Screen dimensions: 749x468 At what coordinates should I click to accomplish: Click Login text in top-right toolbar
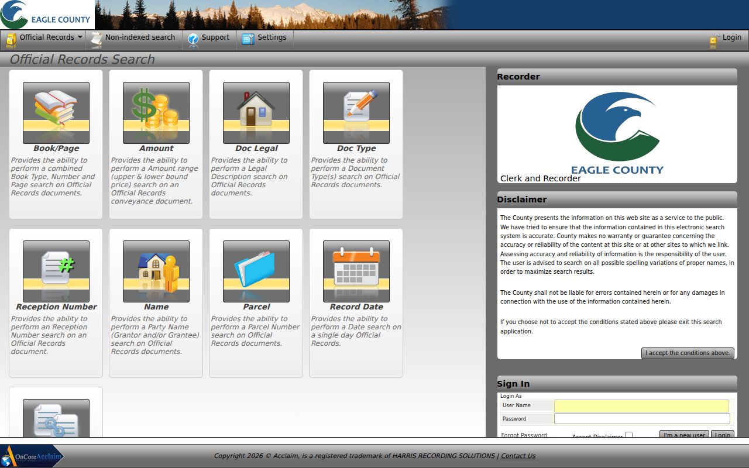(731, 37)
